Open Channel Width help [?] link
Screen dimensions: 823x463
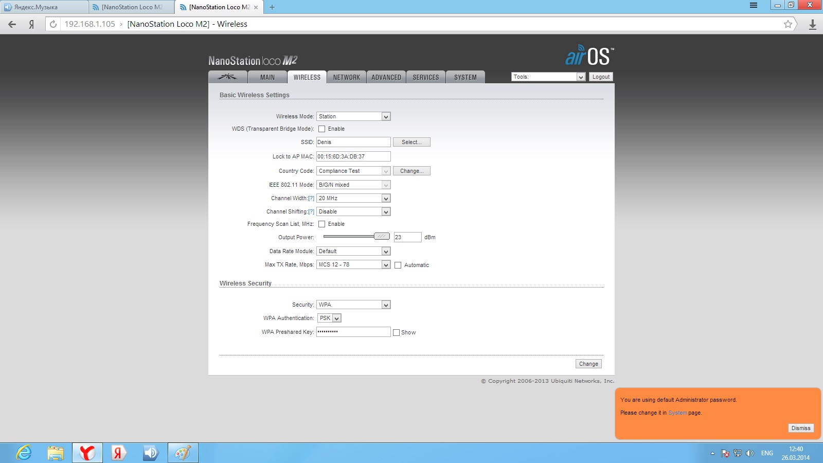[311, 199]
